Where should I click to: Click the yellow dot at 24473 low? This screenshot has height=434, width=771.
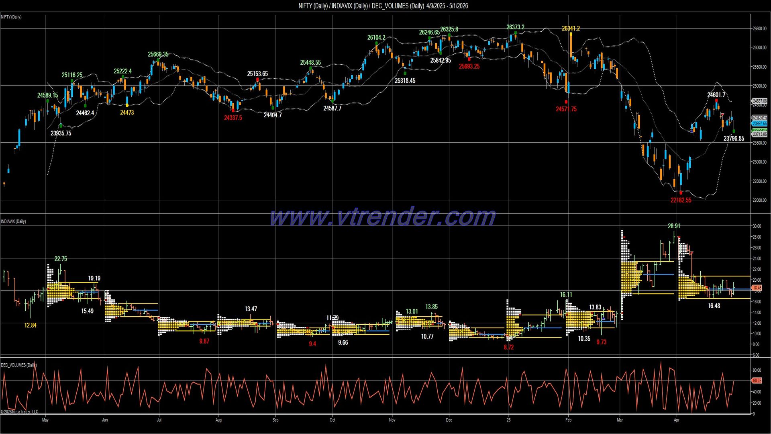click(127, 106)
